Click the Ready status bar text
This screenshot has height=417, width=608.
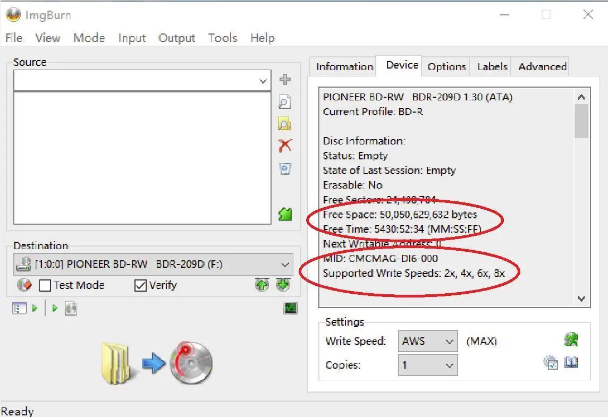[18, 411]
